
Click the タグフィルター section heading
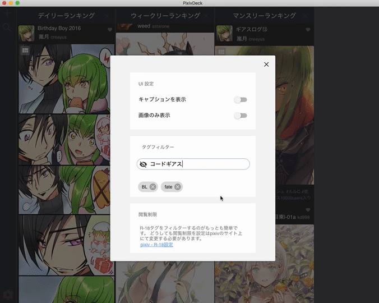[158, 147]
